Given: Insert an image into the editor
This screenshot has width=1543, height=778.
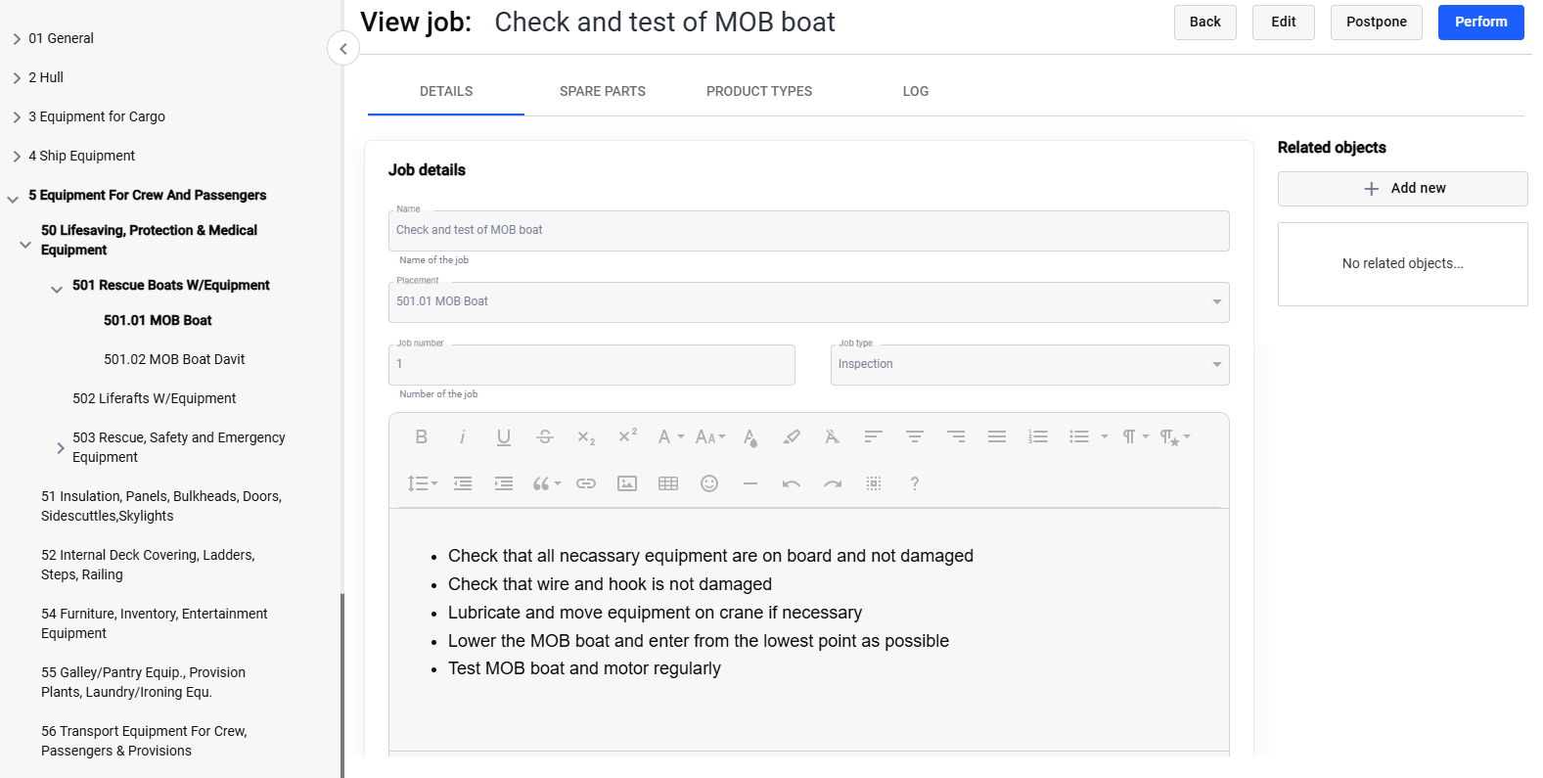Looking at the screenshot, I should coord(627,483).
